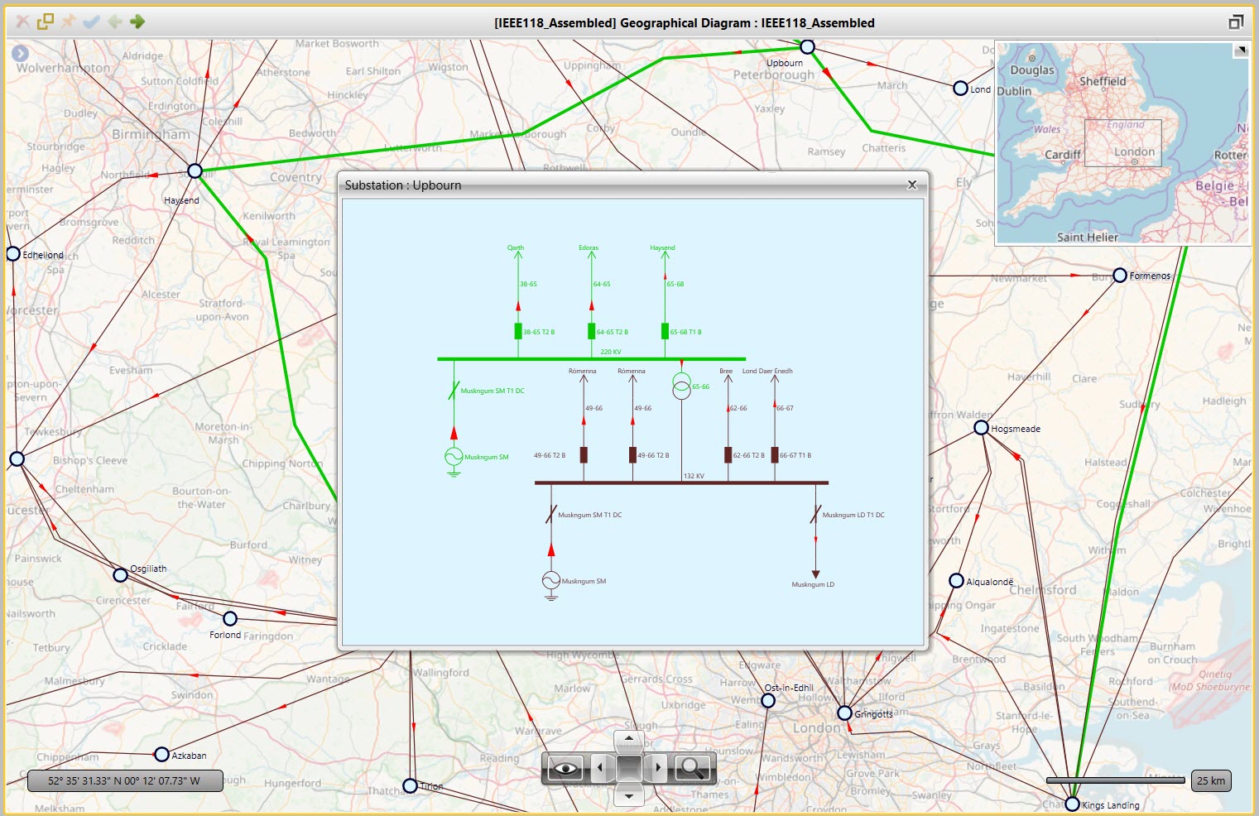Select the green Muskngum SM generator symbol
Viewport: 1259px width, 816px height.
point(454,458)
